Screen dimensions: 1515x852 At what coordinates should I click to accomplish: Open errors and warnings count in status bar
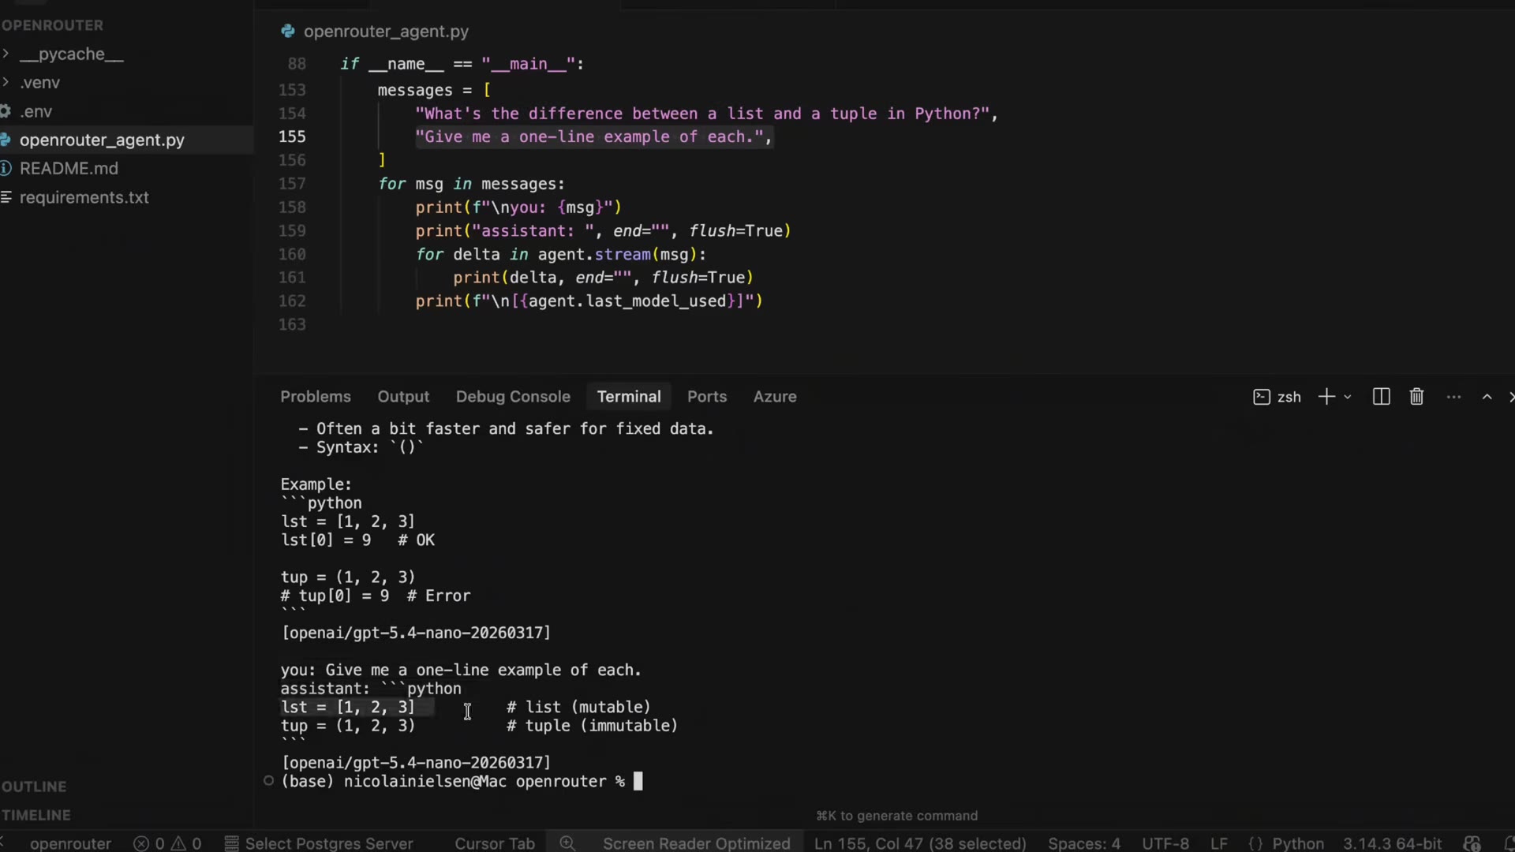coord(167,843)
